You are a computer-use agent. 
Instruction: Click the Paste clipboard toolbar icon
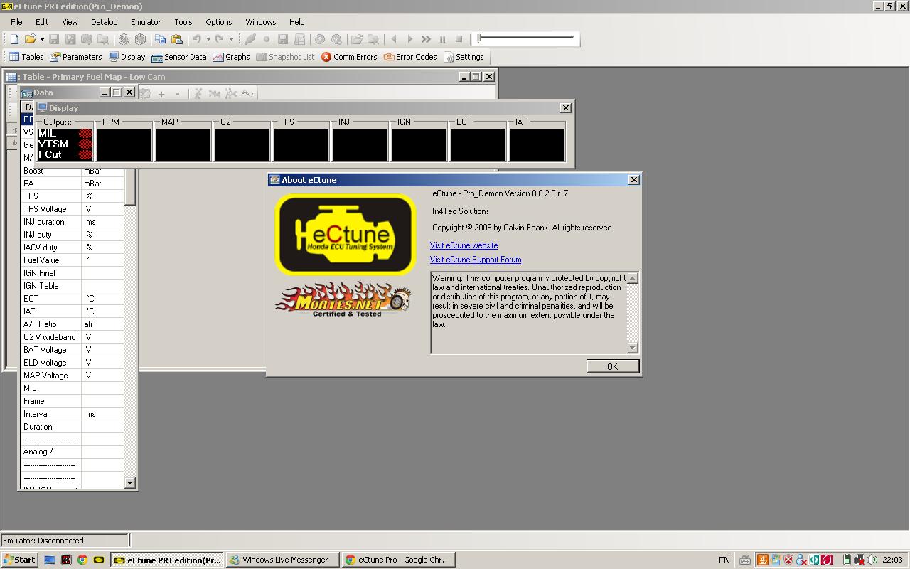click(x=176, y=39)
